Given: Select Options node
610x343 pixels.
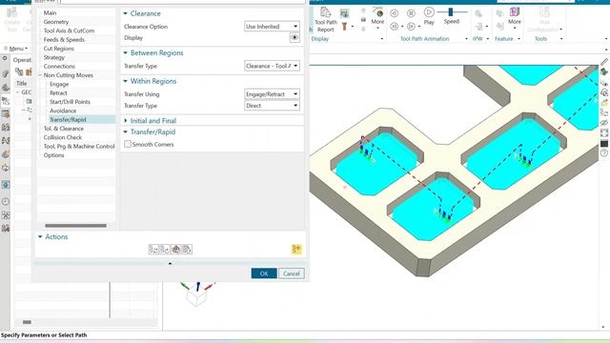Looking at the screenshot, I should pos(53,155).
